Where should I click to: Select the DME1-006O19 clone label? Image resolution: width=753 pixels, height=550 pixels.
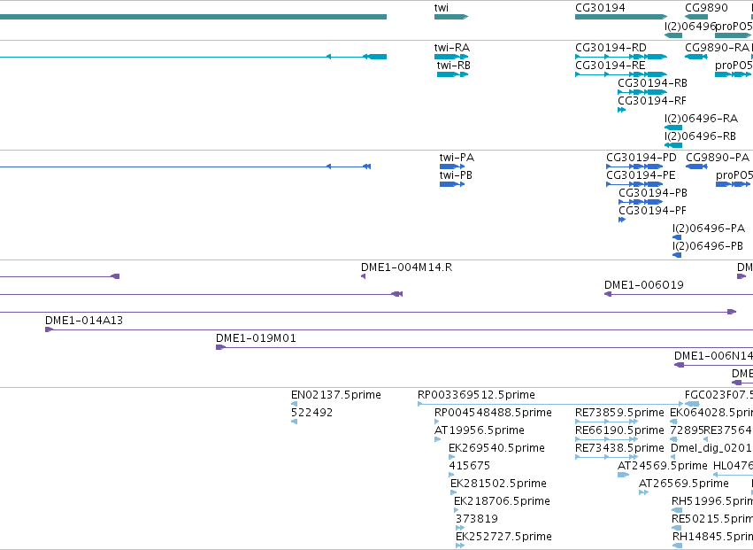click(x=643, y=285)
